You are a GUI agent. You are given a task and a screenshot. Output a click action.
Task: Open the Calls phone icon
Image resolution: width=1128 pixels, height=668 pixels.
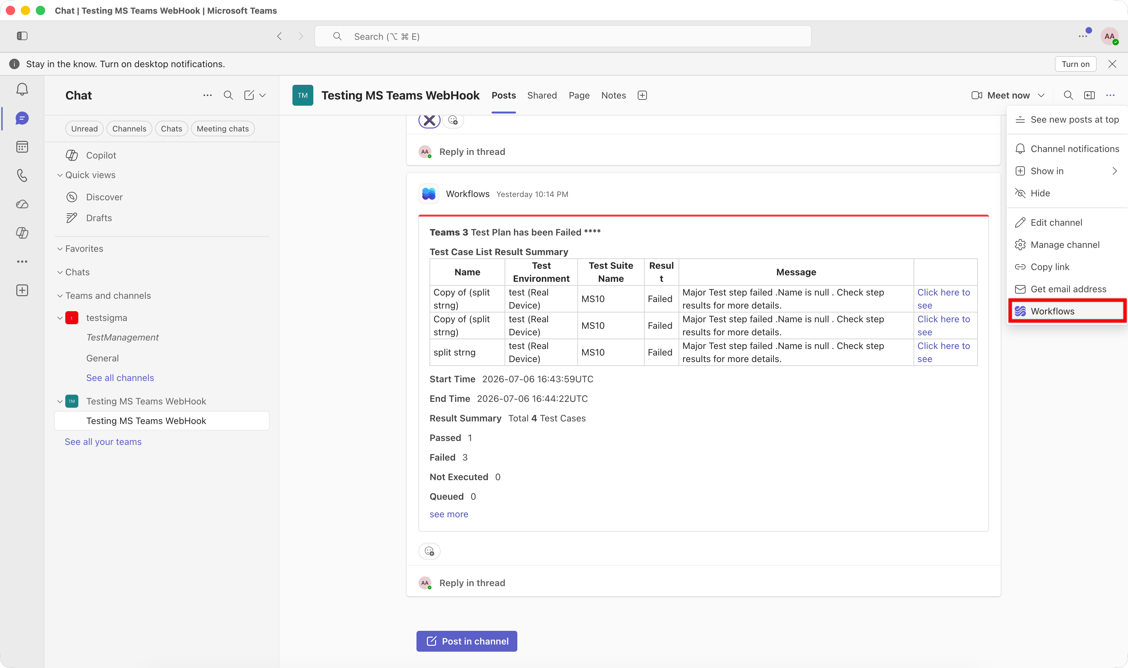22,175
